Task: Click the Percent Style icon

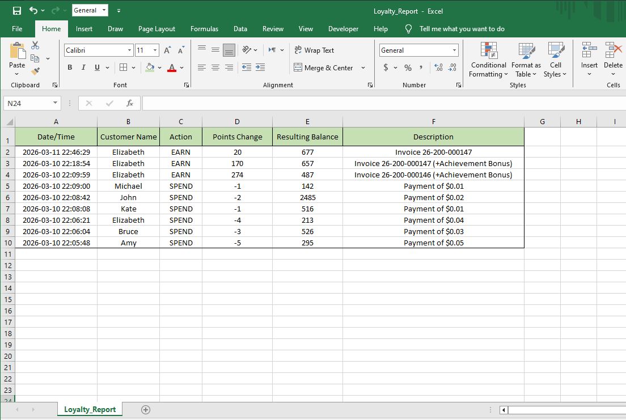Action: 408,67
